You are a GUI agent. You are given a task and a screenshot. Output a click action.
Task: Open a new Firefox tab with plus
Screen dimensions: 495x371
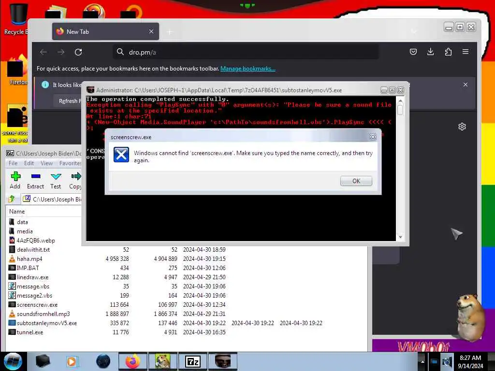click(x=170, y=32)
